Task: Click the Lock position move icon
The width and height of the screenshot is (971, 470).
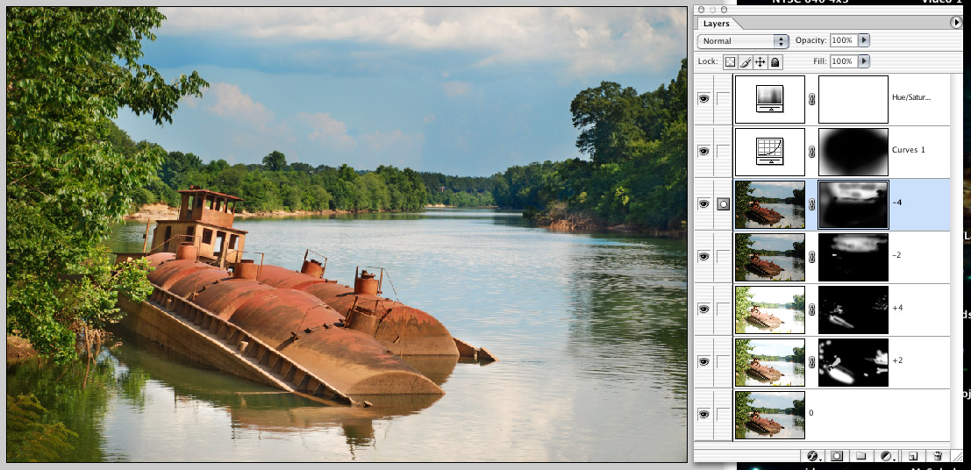Action: [760, 62]
